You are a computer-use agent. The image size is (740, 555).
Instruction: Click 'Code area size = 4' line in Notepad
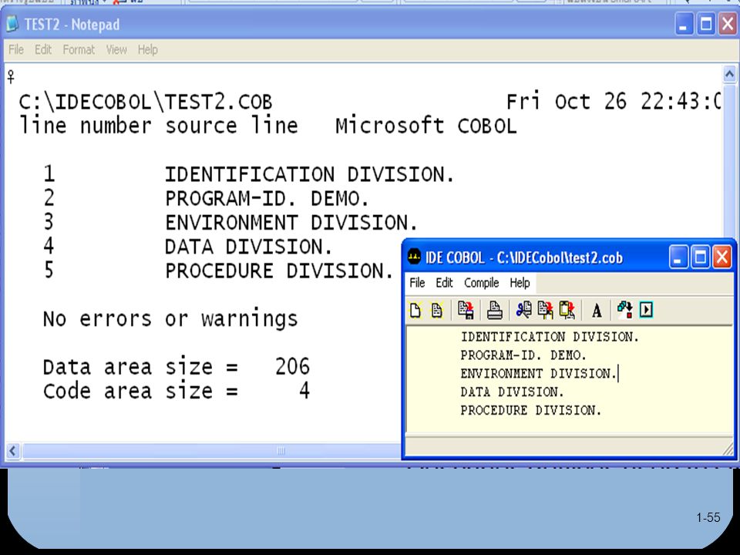(176, 392)
